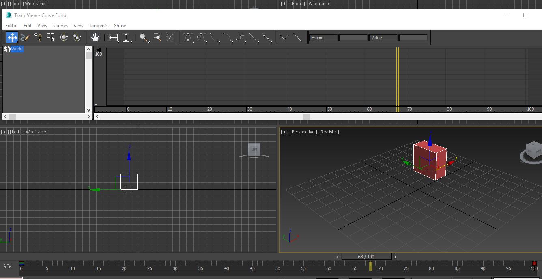
Task: Set tangents to Linear
Action: pos(253,38)
